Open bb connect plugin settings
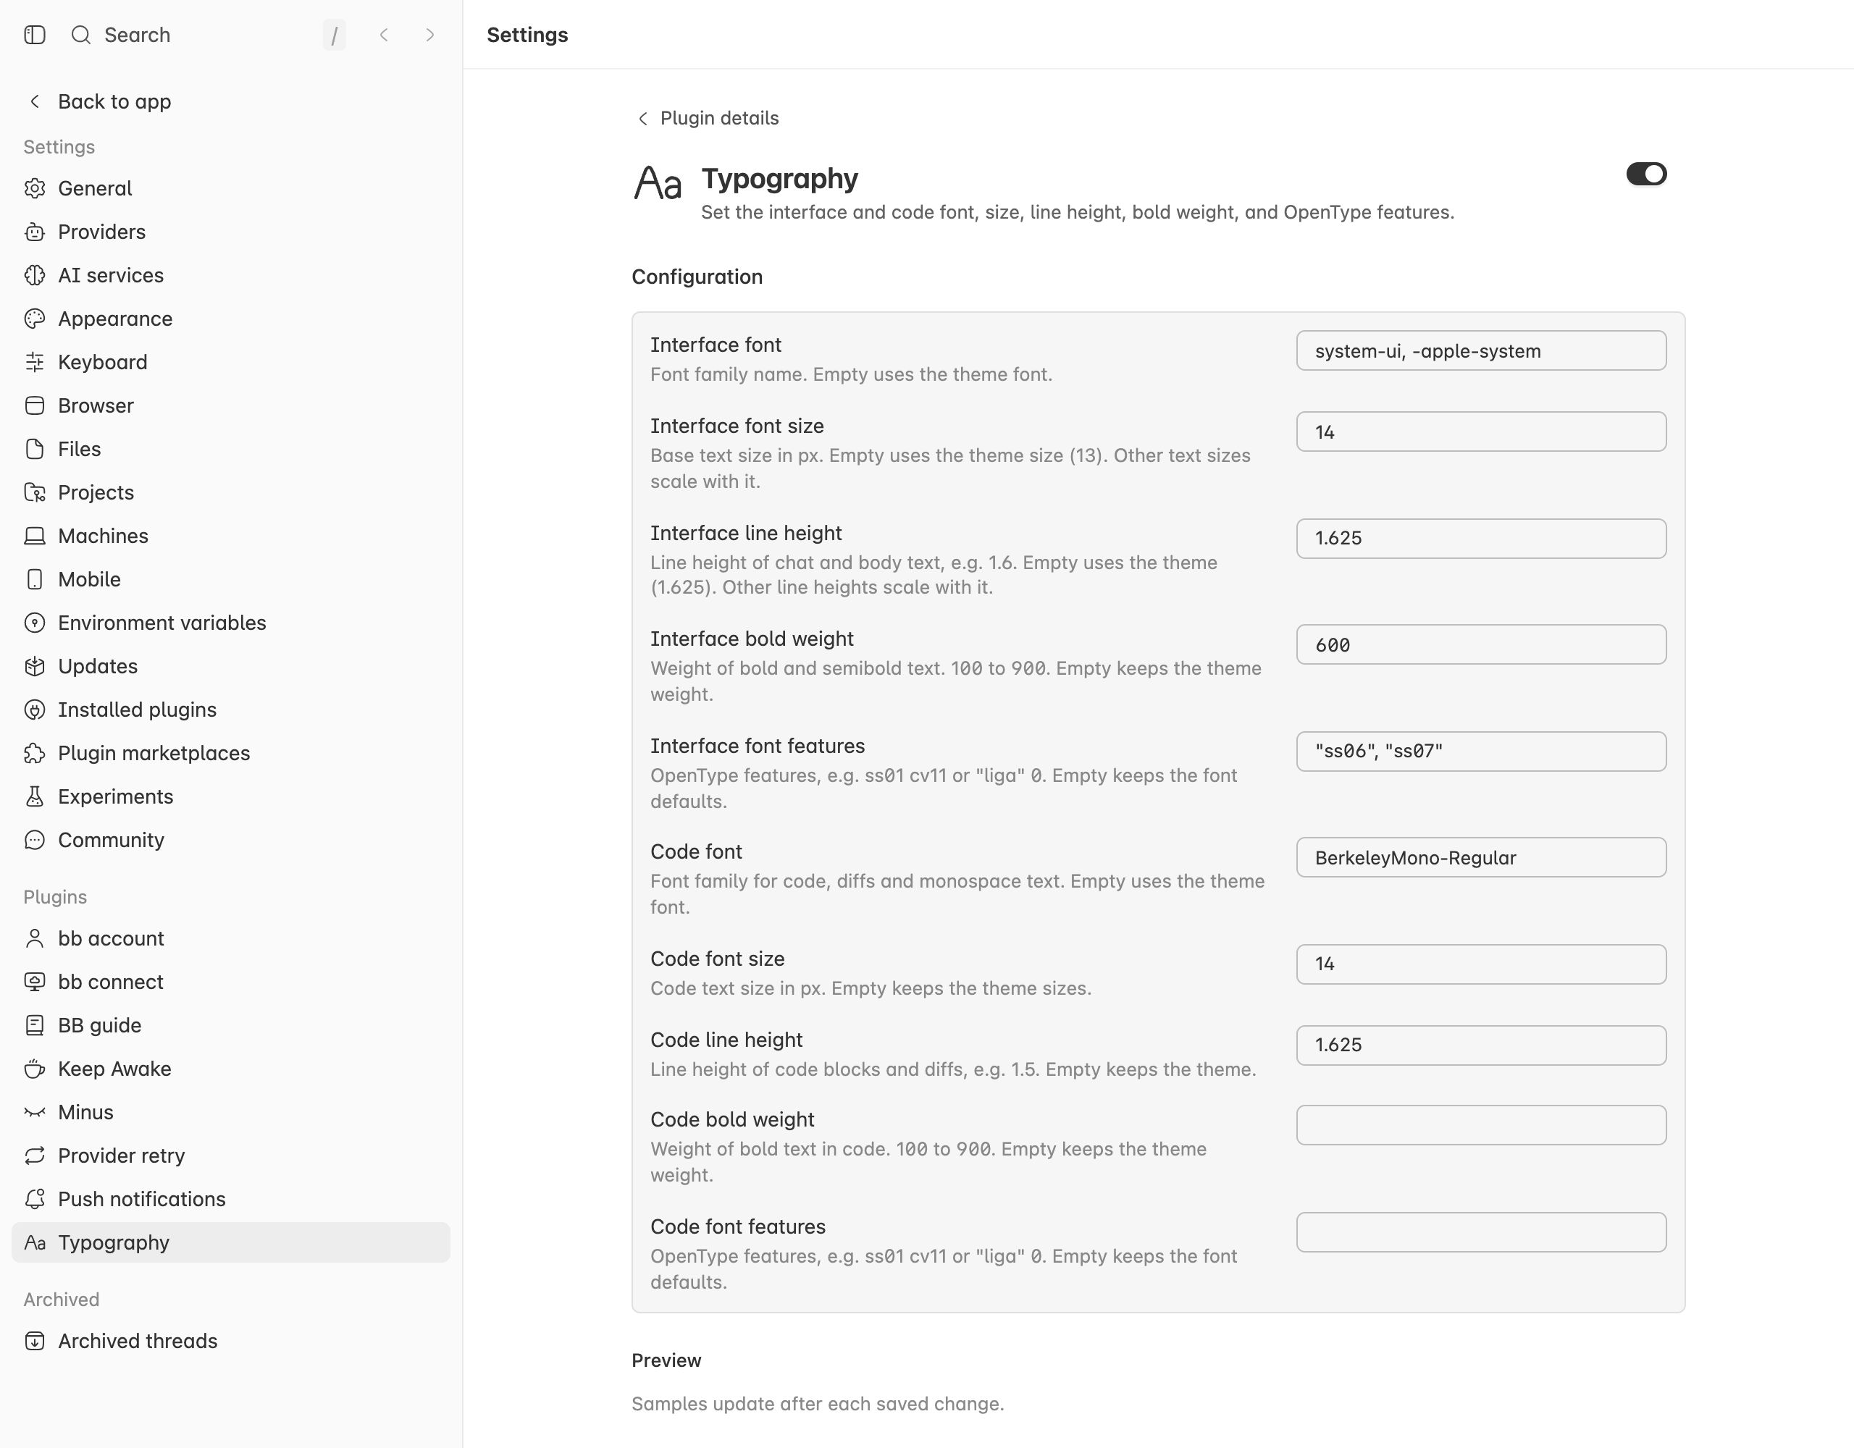Image resolution: width=1854 pixels, height=1448 pixels. [x=231, y=982]
